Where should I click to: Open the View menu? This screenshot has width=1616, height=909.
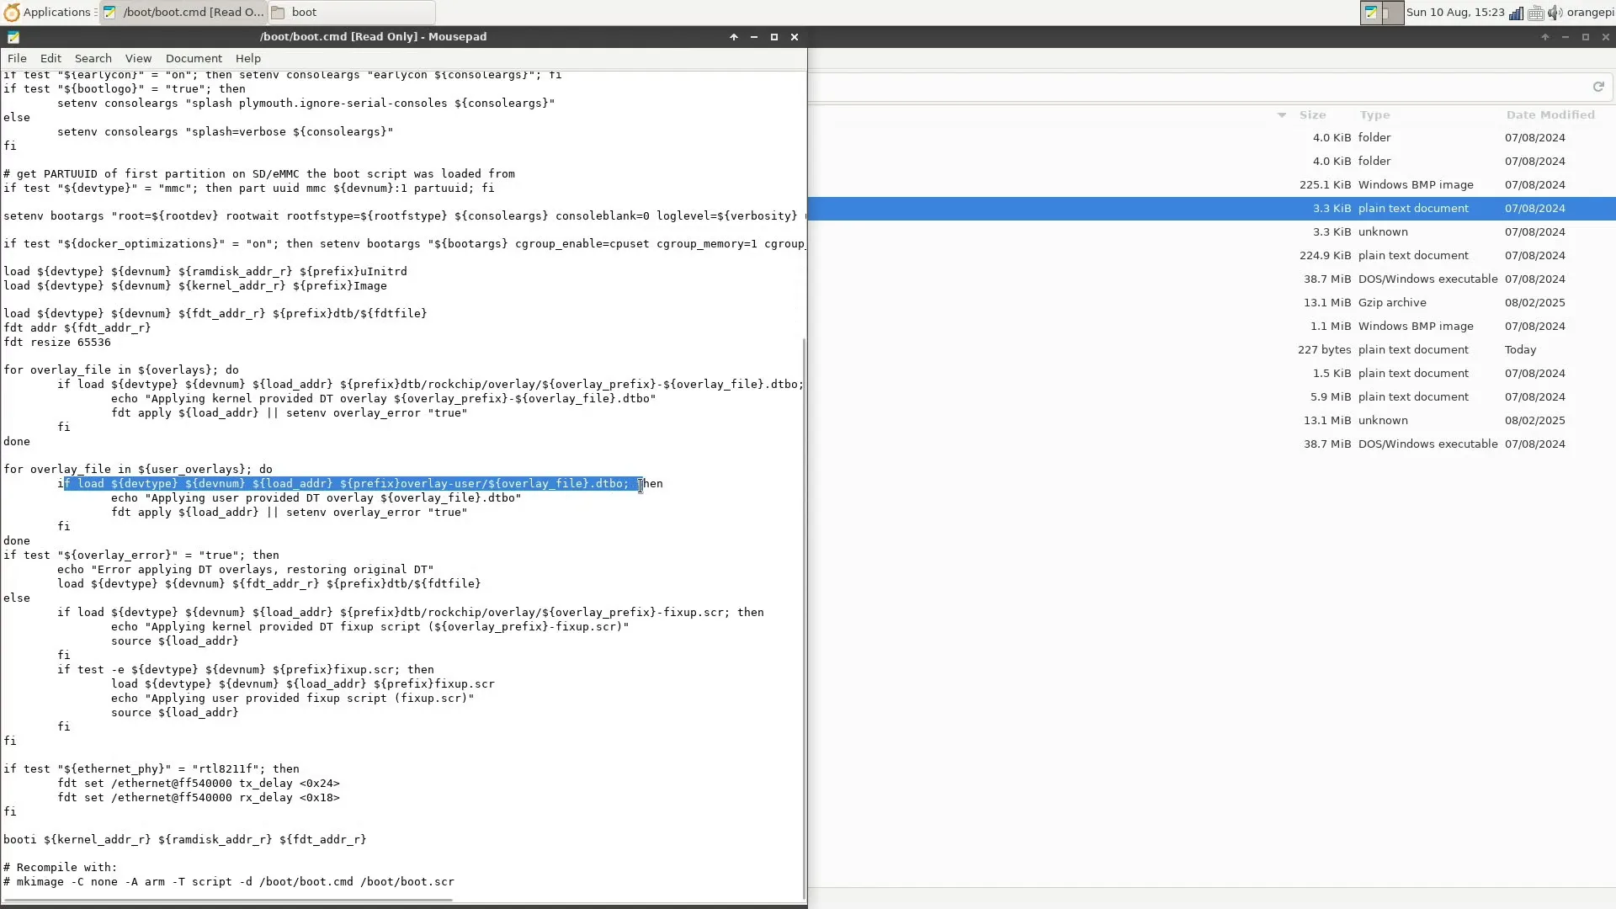(x=138, y=59)
